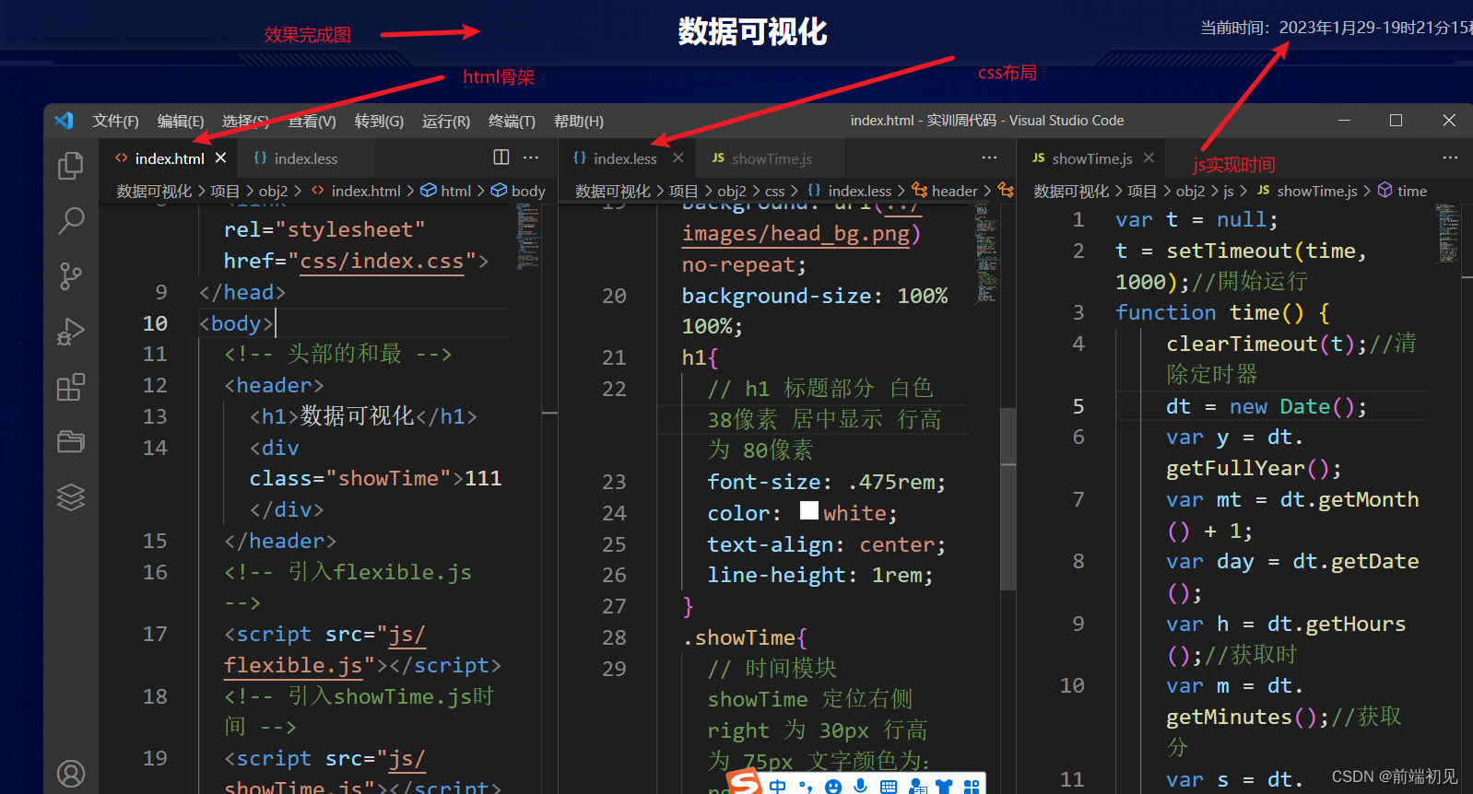Close the index.html tab
The height and width of the screenshot is (794, 1473).
click(x=221, y=158)
